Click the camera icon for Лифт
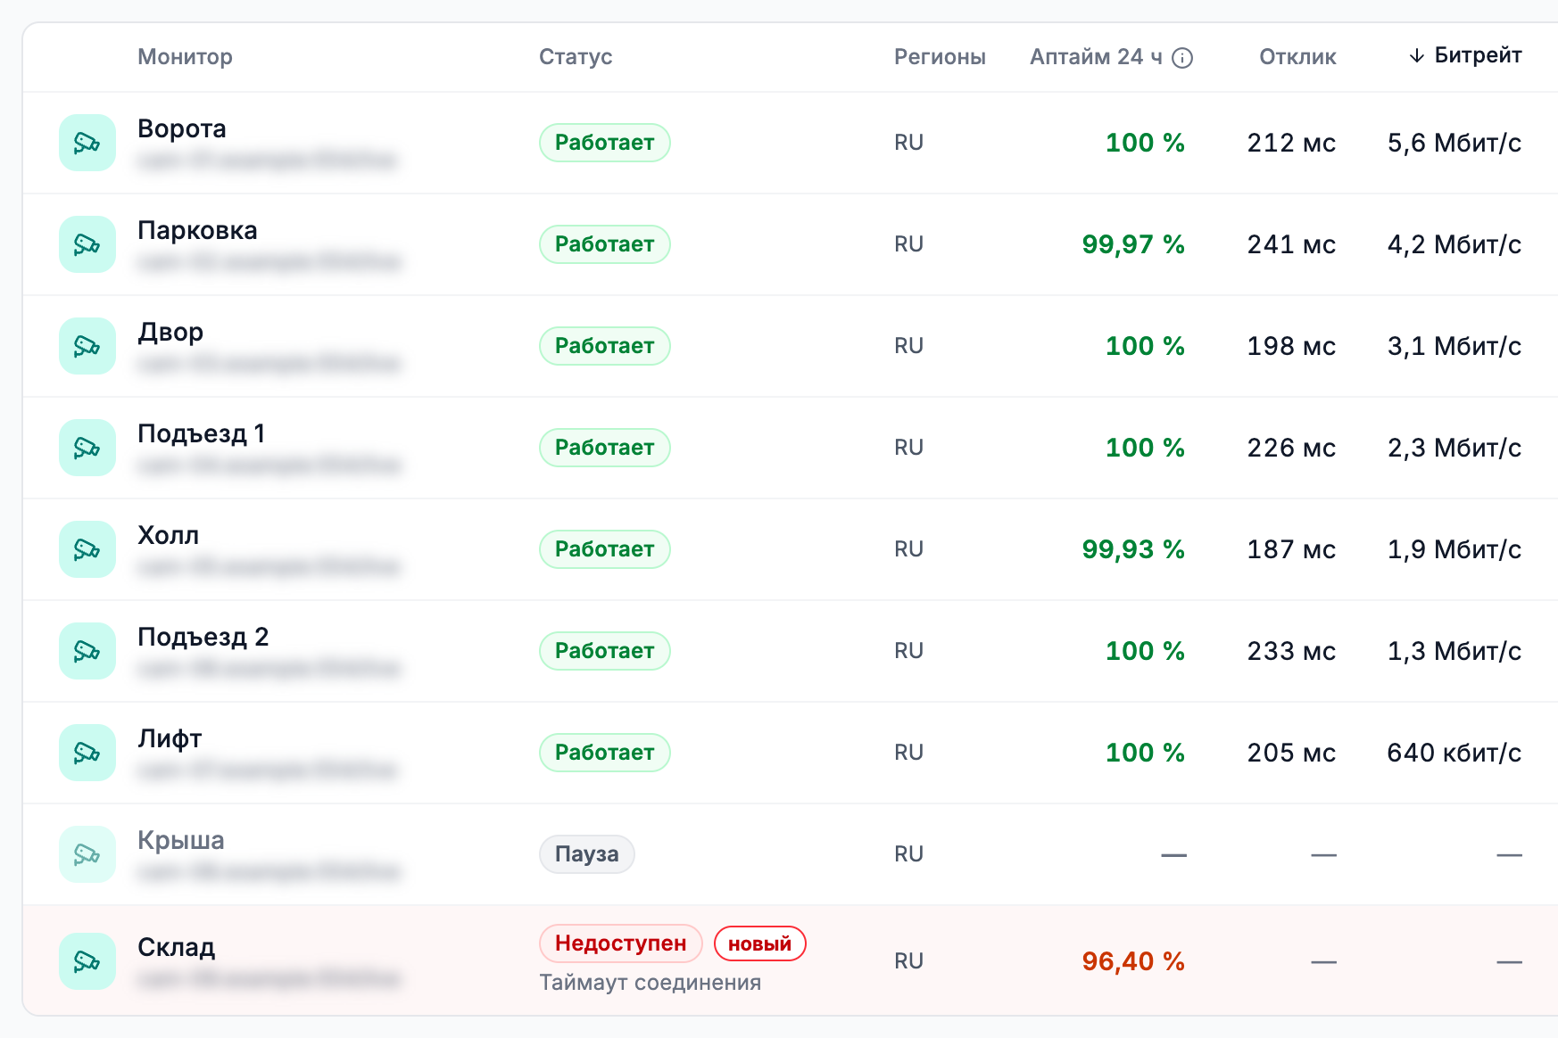Screen dimensions: 1558x1038 tap(87, 753)
